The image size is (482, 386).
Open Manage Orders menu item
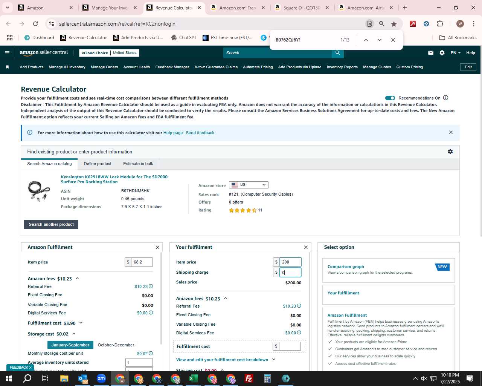click(x=104, y=67)
